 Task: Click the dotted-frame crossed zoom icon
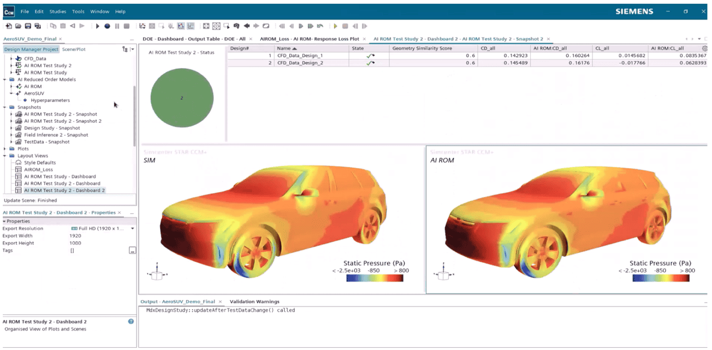coord(216,26)
